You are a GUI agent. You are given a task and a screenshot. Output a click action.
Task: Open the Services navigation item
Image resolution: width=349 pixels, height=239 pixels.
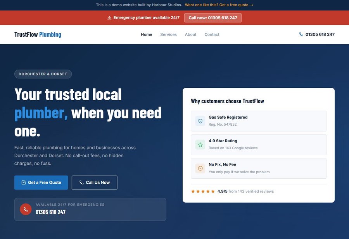[168, 34]
